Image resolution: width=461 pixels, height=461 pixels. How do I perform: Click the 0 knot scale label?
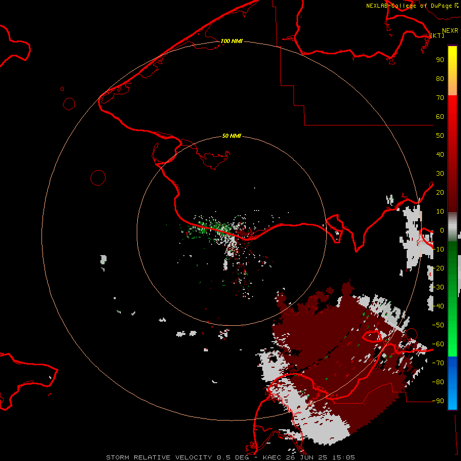click(x=442, y=230)
